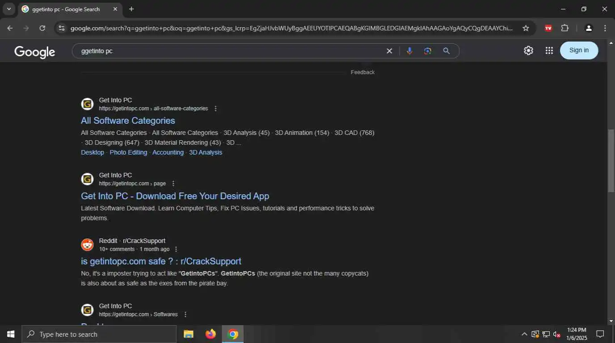Open the 'All Software Categories' result

pyautogui.click(x=128, y=121)
